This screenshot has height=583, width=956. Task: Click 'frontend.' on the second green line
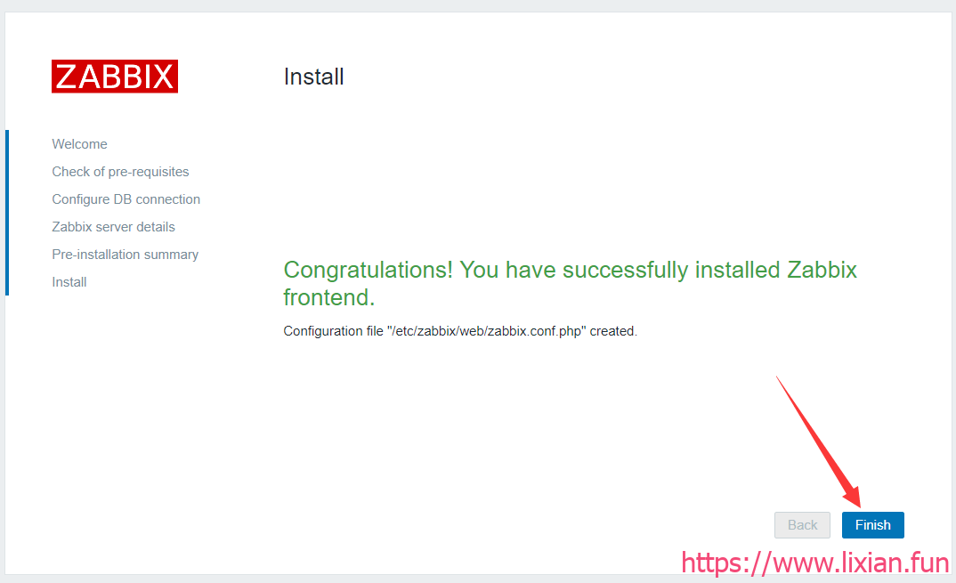(x=329, y=297)
